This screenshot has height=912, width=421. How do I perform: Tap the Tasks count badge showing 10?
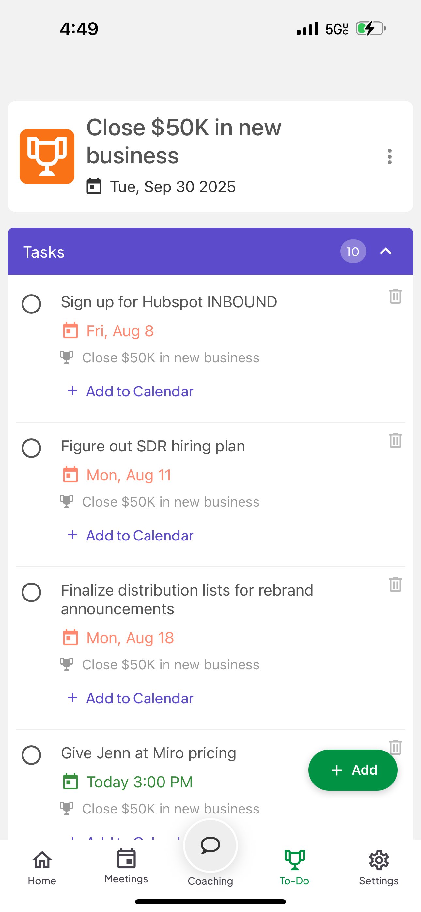click(352, 251)
